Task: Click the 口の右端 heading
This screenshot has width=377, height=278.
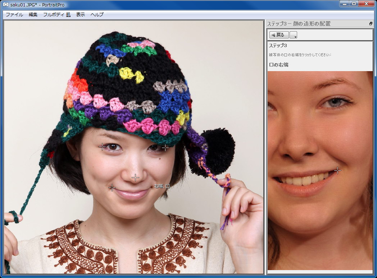Action: (279, 65)
